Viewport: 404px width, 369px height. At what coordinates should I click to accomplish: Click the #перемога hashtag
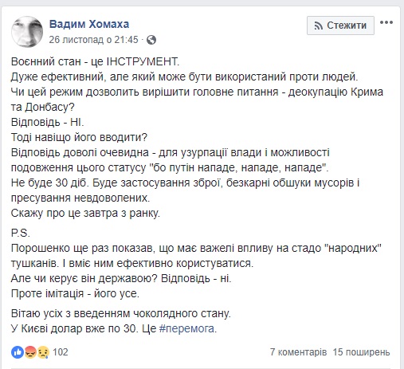186,328
